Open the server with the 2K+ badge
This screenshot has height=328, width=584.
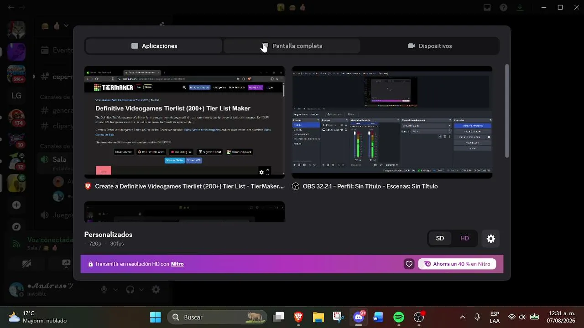coord(16,74)
